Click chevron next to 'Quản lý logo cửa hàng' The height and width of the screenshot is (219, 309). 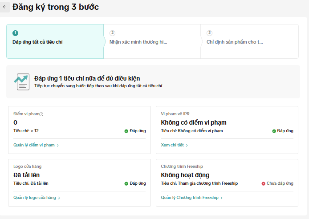pyautogui.click(x=59, y=198)
